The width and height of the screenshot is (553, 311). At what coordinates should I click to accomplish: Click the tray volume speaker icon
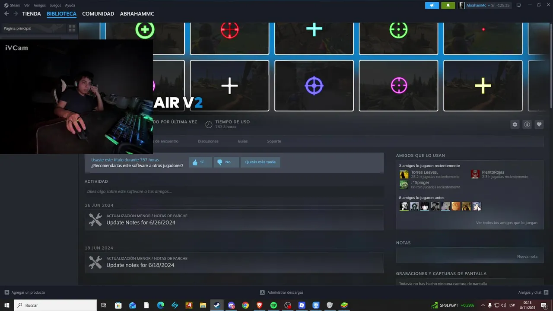[503, 305]
